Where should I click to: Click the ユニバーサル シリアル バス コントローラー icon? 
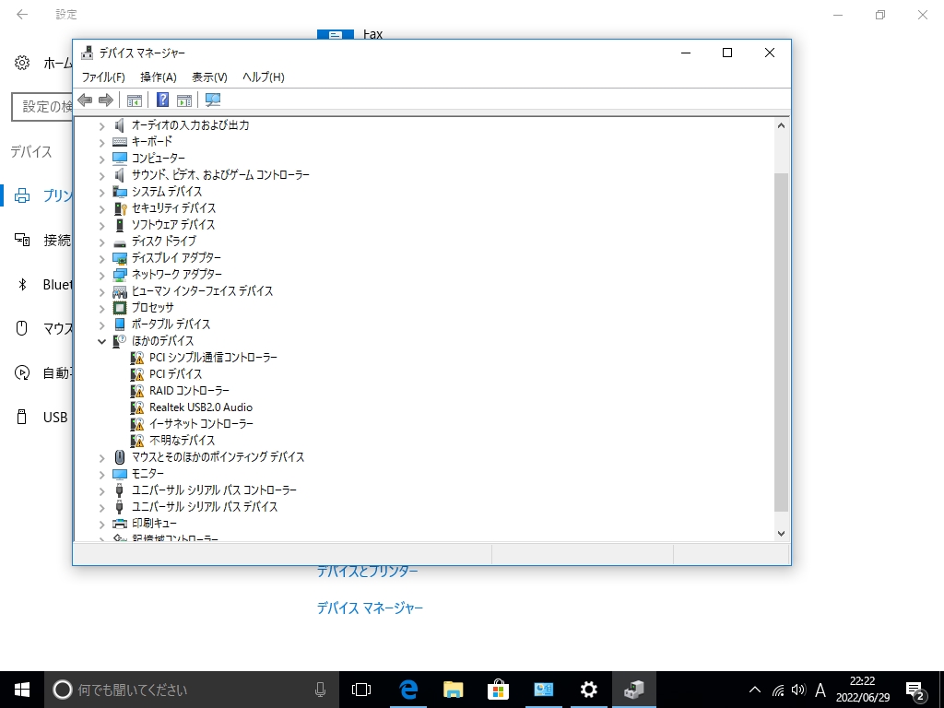click(120, 490)
